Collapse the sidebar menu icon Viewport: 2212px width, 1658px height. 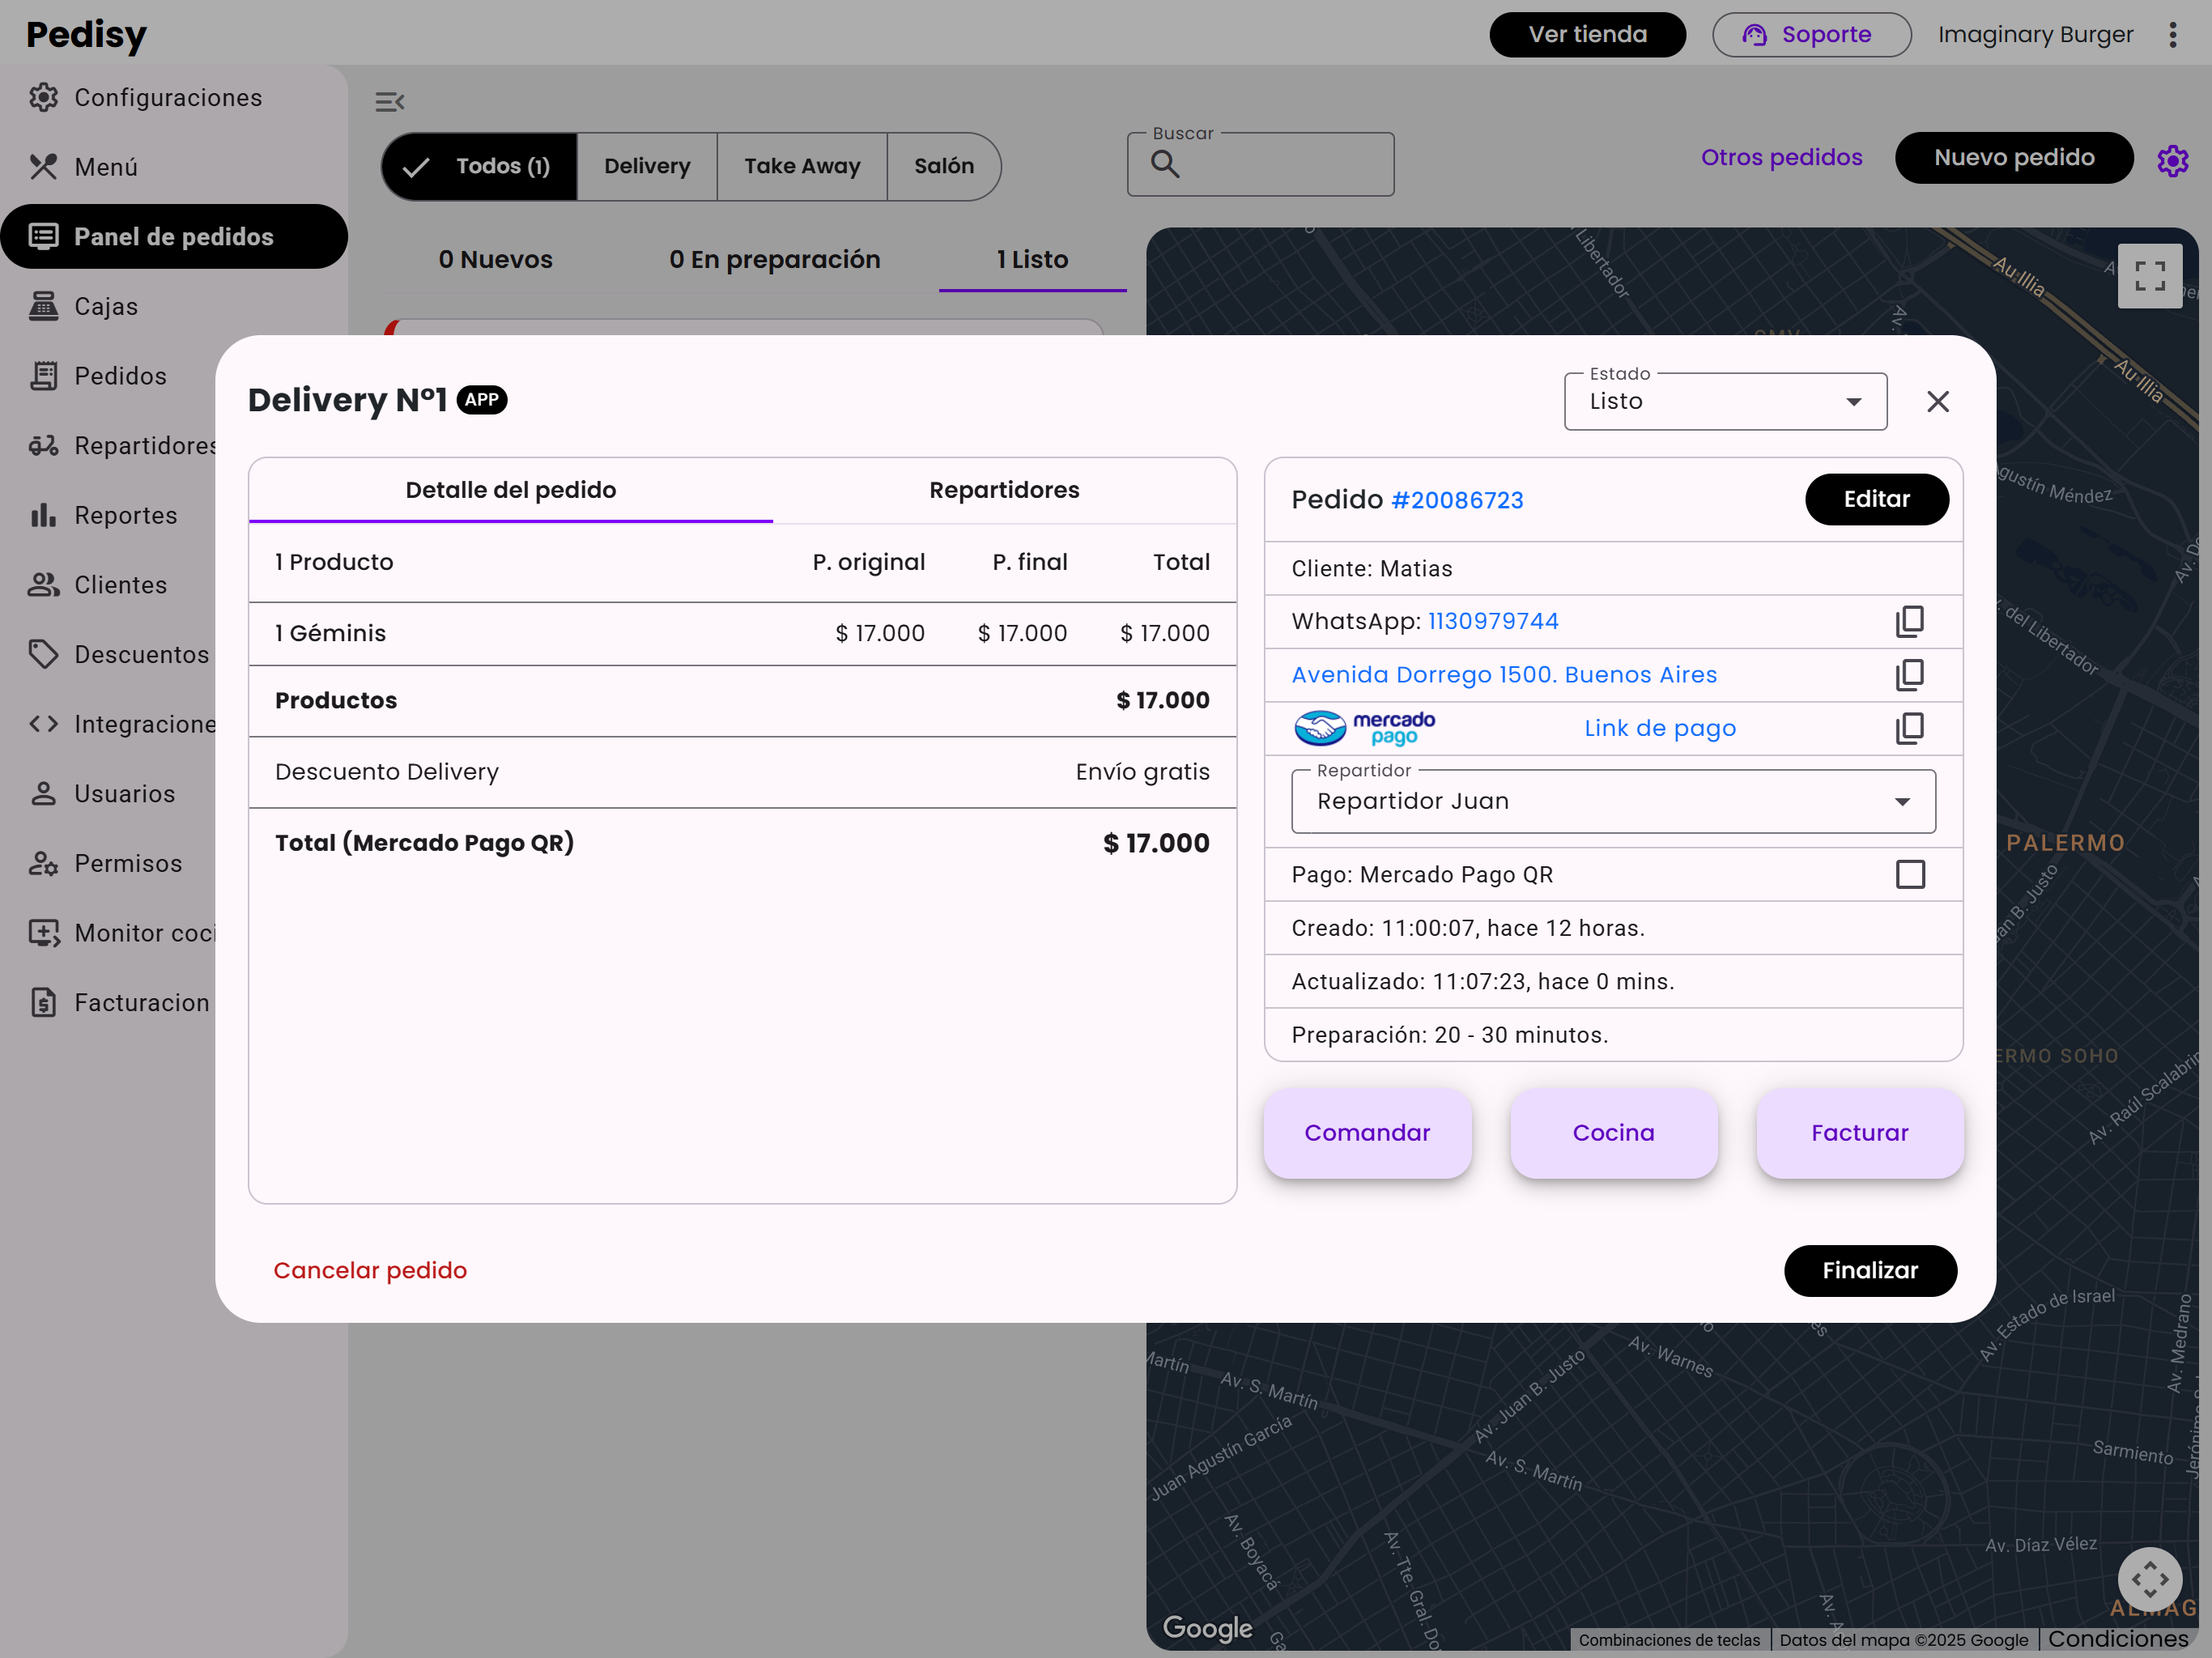[x=389, y=102]
